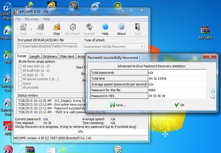
Task: Click Save... in the statistics dialog
Action: coord(118,105)
